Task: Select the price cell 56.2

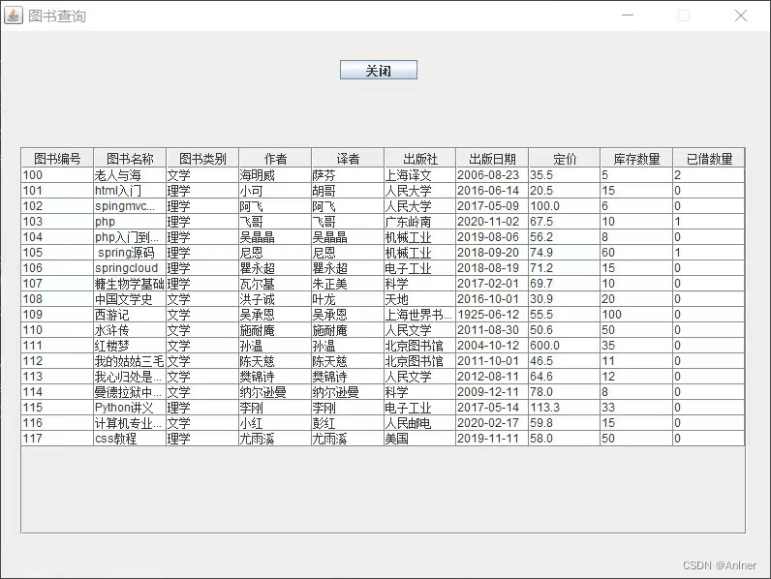Action: (x=565, y=237)
